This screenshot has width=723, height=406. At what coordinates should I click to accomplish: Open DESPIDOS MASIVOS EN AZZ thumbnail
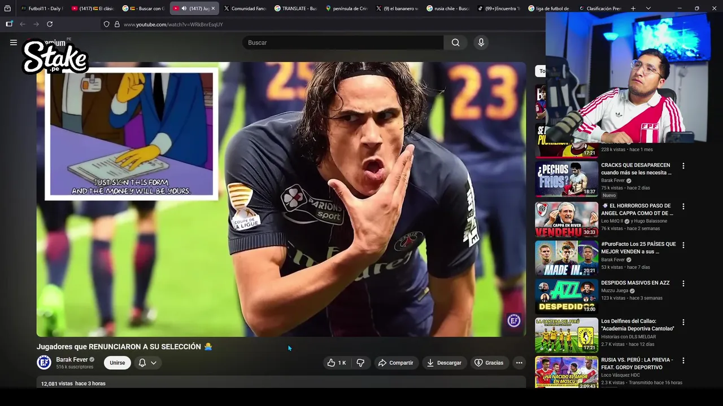[567, 296]
